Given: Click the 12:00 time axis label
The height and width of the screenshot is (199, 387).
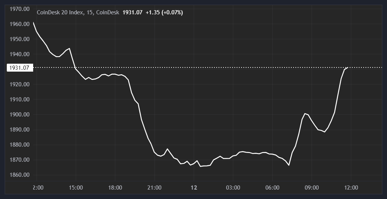Looking at the screenshot, I should point(351,188).
